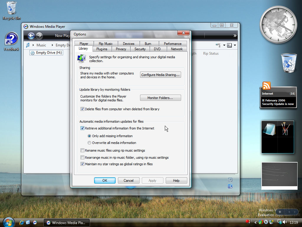Click Configure Media Sharing button
This screenshot has width=302, height=227.
160,75
